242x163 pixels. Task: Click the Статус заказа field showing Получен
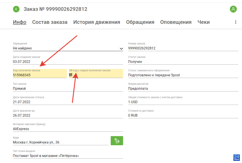click(x=183, y=60)
